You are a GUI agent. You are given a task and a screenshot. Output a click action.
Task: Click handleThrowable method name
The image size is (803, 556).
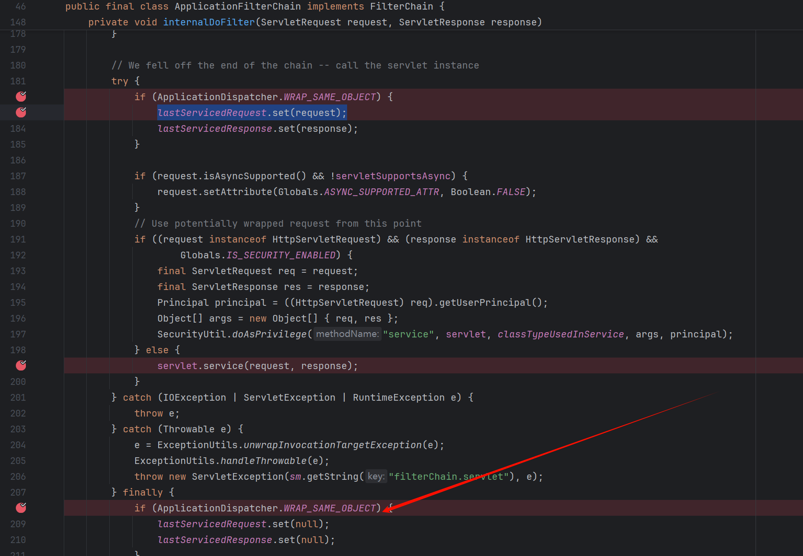coord(263,461)
